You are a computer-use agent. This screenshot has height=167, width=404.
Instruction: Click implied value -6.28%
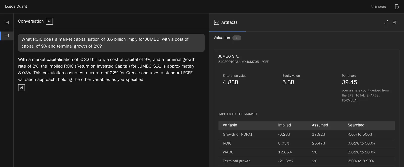[x=284, y=134]
